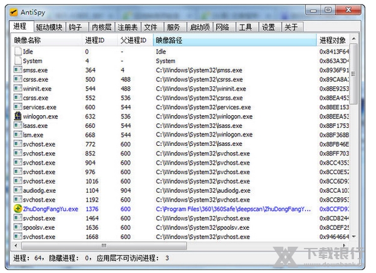Click icon of svchost.exe PID 1016

click(18, 181)
